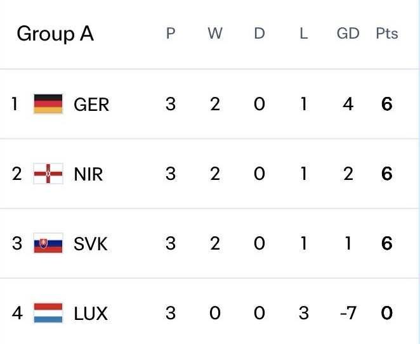Click Germany's goal difference value 4
Screen dimensions: 420x344
(x=348, y=104)
